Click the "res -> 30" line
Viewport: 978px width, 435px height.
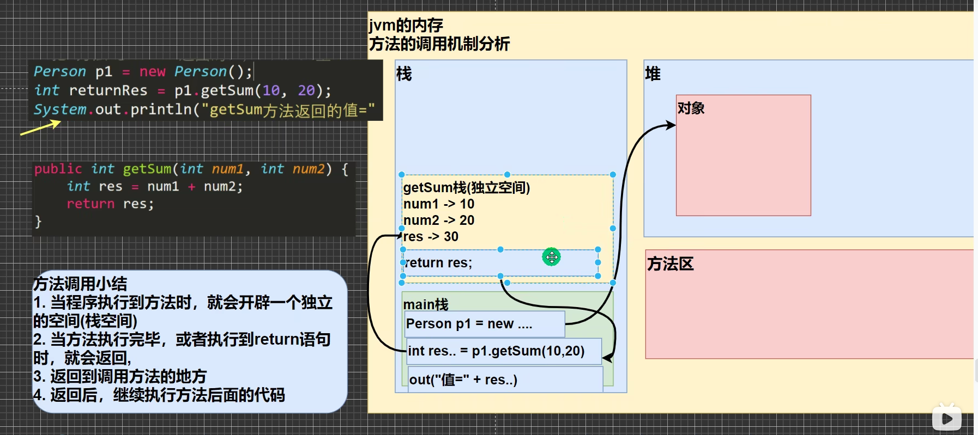tap(431, 236)
